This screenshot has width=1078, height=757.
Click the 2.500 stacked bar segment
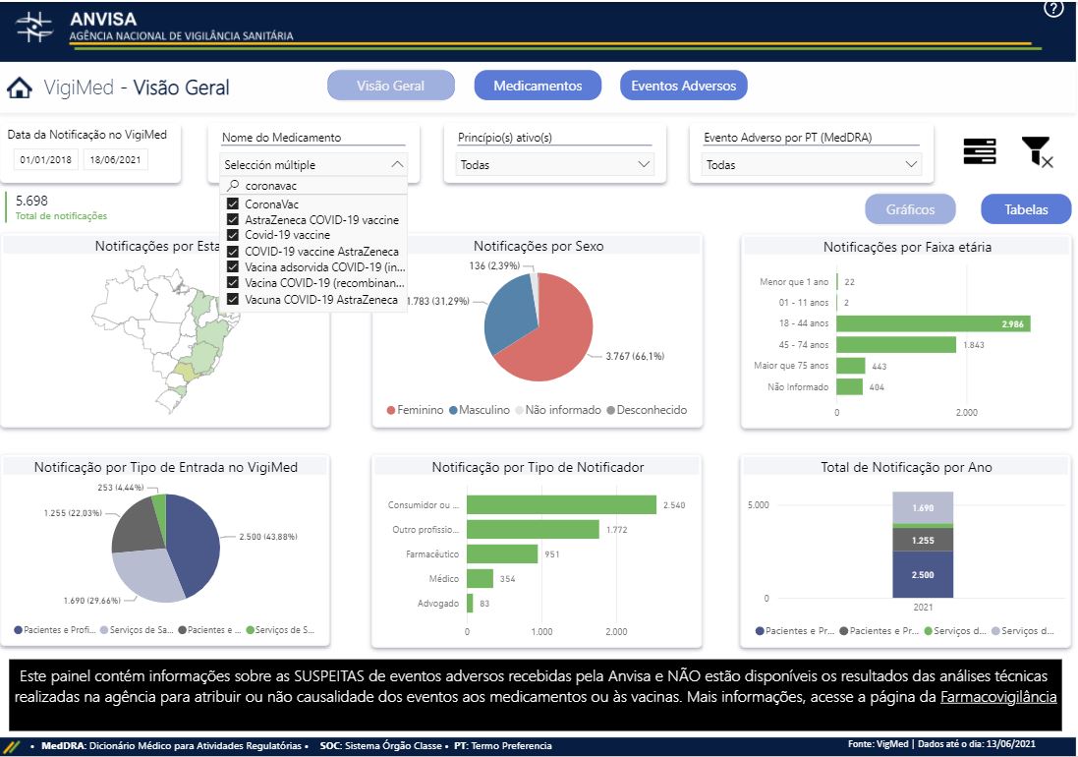[x=923, y=575]
